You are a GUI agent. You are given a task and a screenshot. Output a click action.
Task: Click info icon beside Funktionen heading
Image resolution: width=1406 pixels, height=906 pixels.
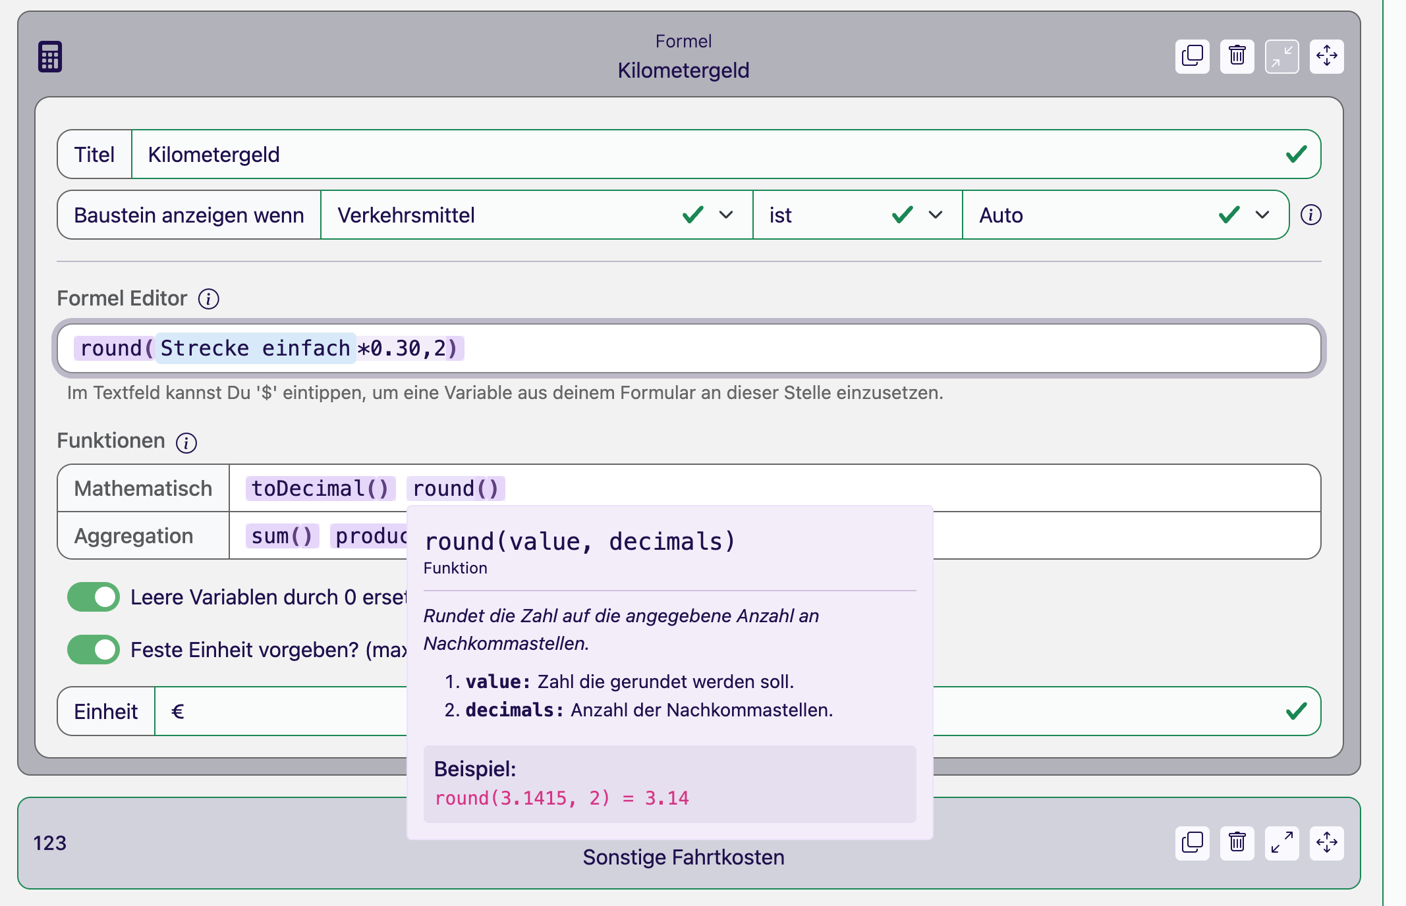186,442
